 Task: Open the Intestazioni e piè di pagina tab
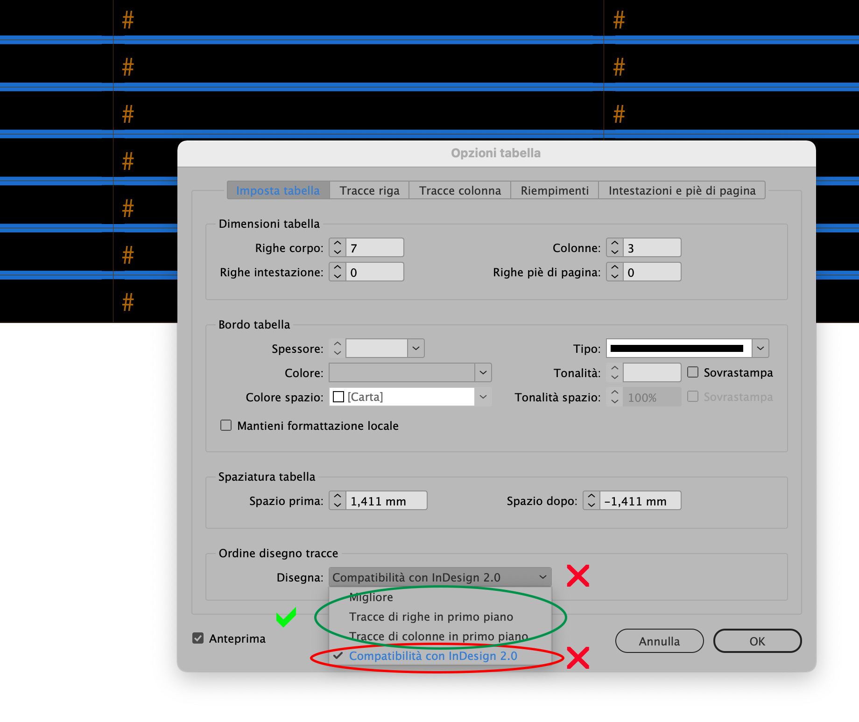[682, 190]
